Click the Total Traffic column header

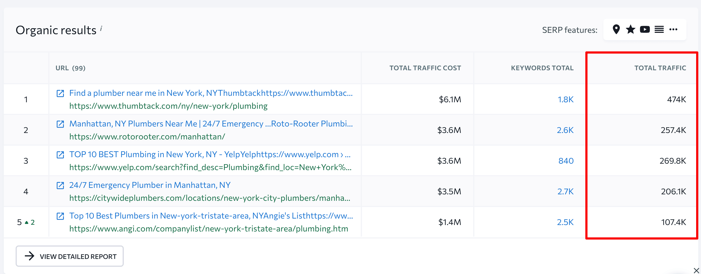(x=660, y=68)
